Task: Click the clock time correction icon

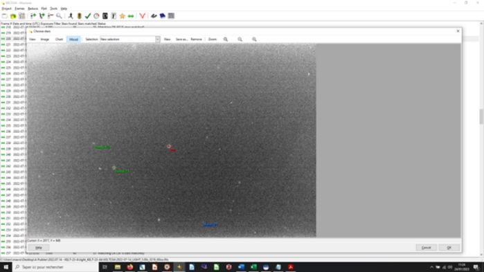Action: 96,16
